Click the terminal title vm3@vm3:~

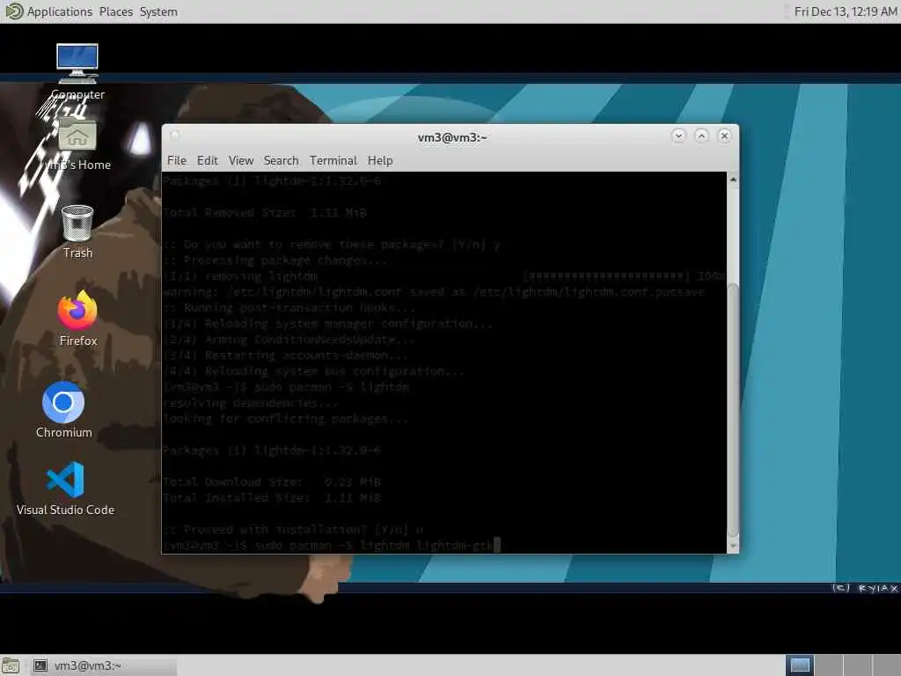click(x=452, y=137)
